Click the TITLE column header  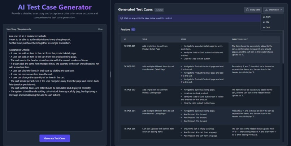(x=144, y=39)
